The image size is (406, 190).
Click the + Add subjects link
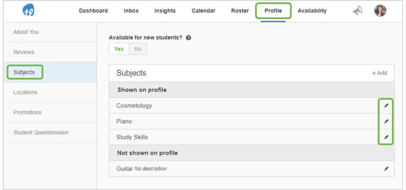[380, 73]
